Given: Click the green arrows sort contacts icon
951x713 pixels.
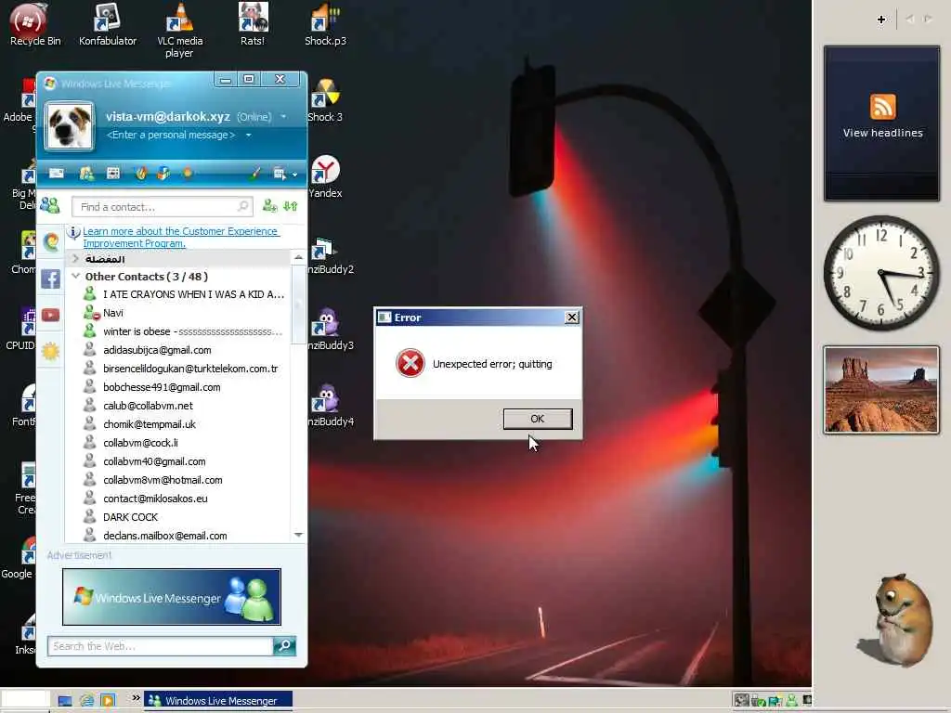Looking at the screenshot, I should (x=291, y=206).
